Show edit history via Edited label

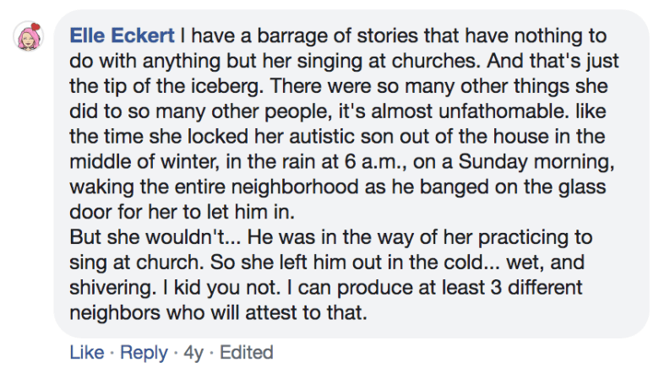pyautogui.click(x=247, y=353)
